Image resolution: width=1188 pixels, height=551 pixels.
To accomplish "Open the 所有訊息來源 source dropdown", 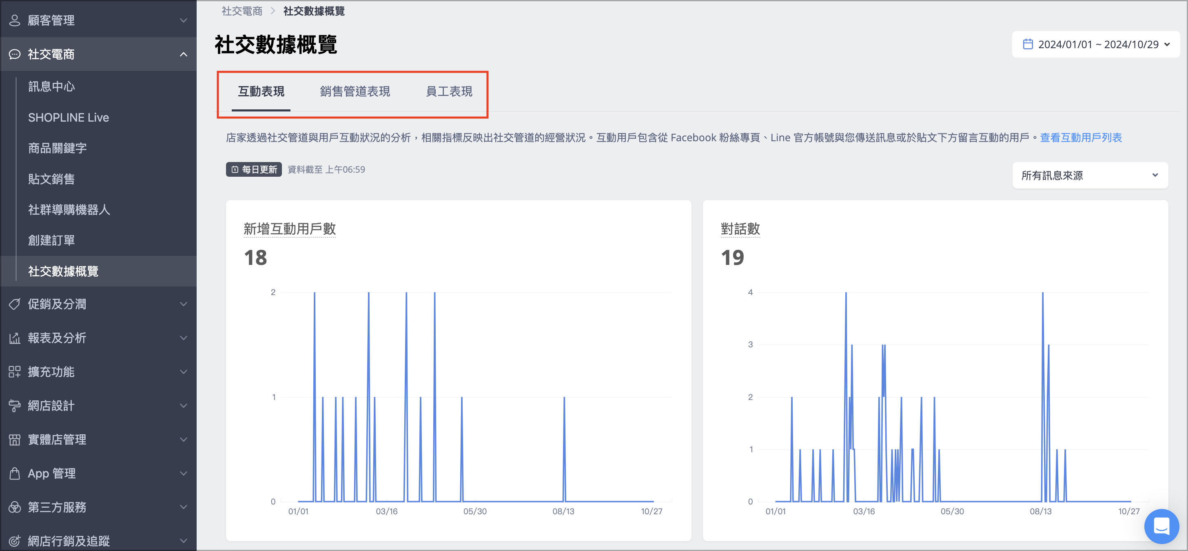I will tap(1090, 176).
